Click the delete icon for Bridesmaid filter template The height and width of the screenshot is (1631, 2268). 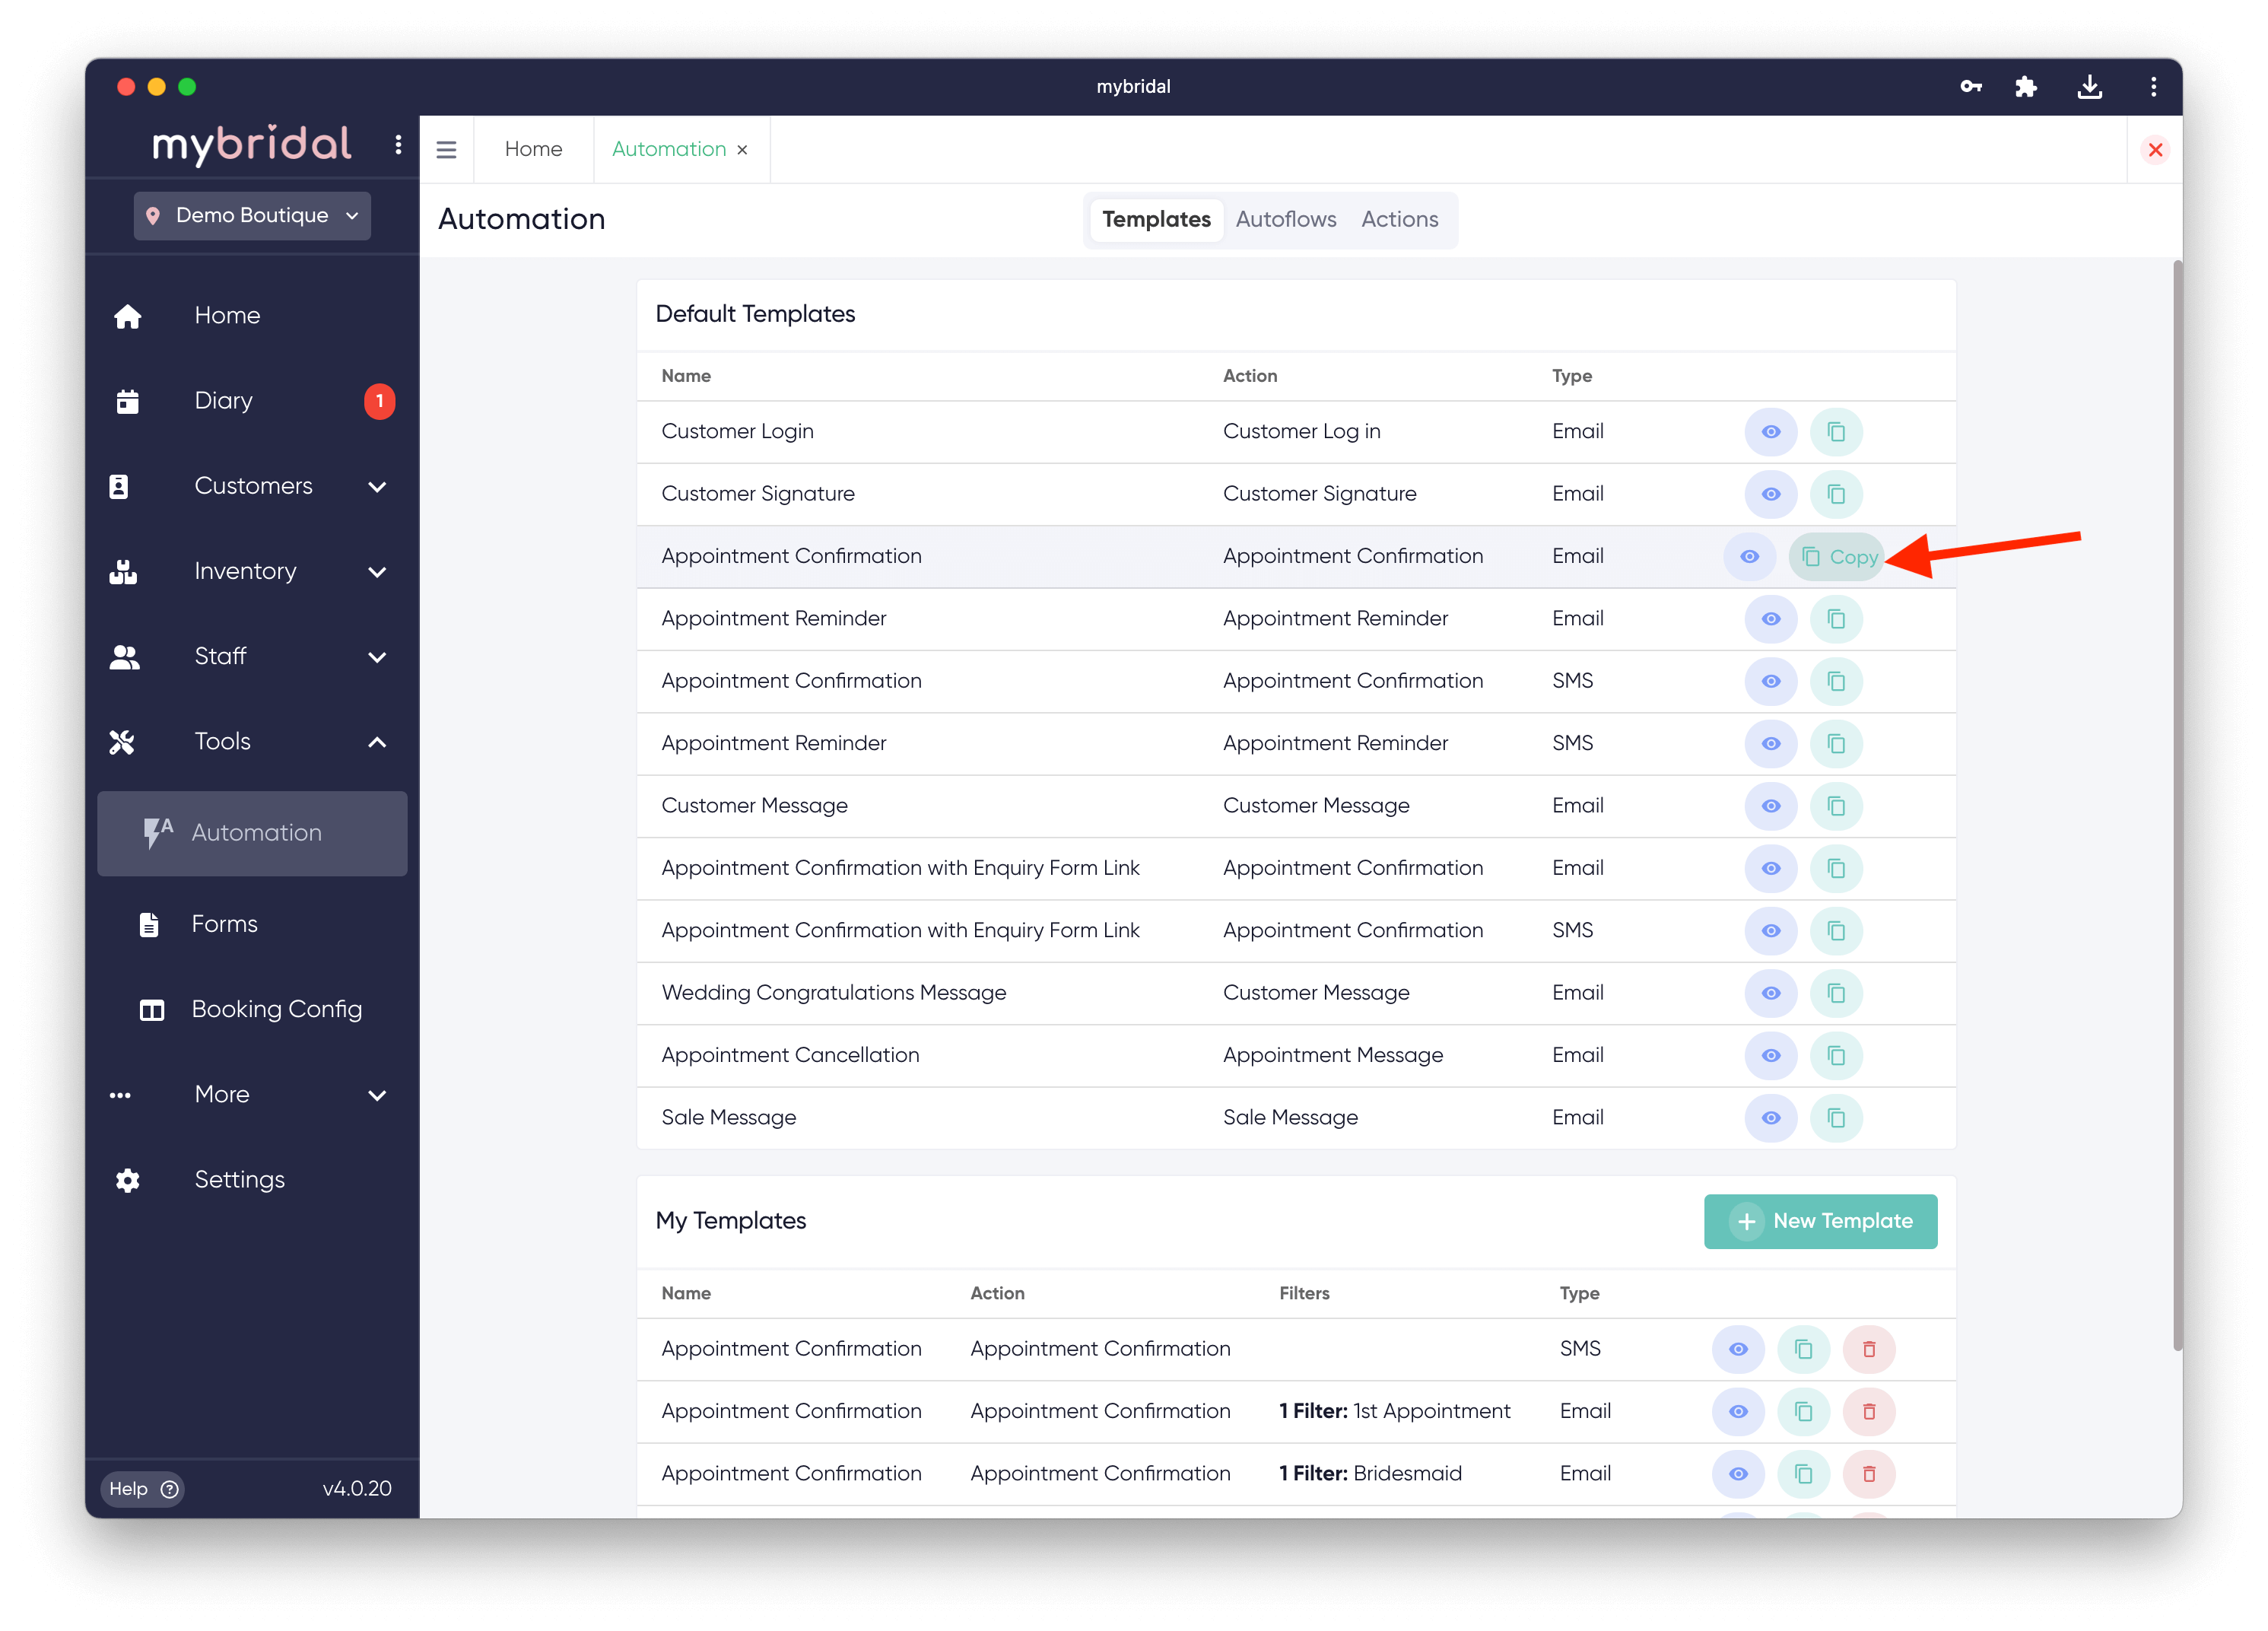pyautogui.click(x=1868, y=1474)
